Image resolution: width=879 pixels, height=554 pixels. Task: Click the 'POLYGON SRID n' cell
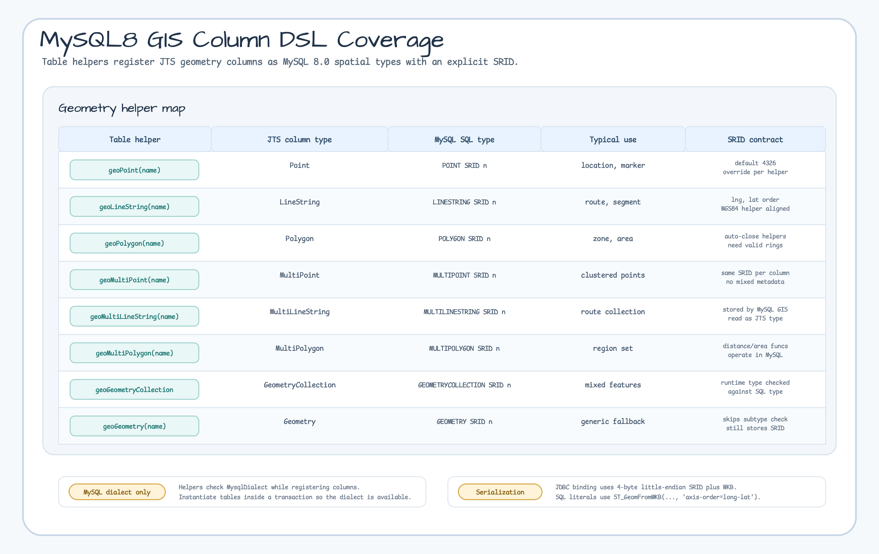coord(464,239)
